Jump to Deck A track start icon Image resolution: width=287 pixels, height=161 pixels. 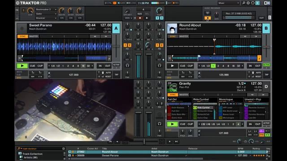tap(20, 58)
